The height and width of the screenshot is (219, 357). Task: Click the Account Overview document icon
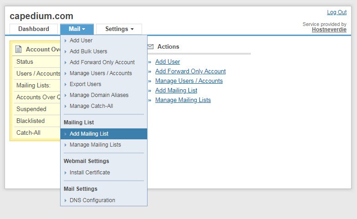point(19,49)
